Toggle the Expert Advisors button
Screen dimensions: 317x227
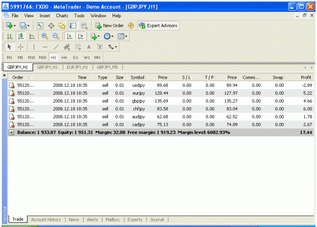[158, 26]
